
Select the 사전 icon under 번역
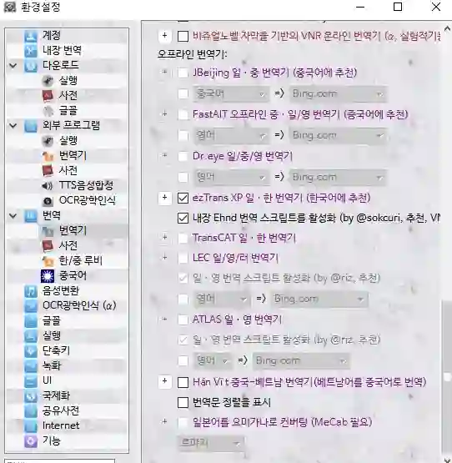48,245
